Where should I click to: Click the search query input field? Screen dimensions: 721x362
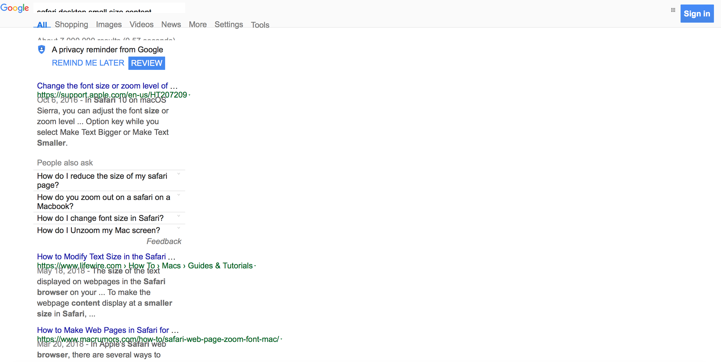[x=109, y=8]
